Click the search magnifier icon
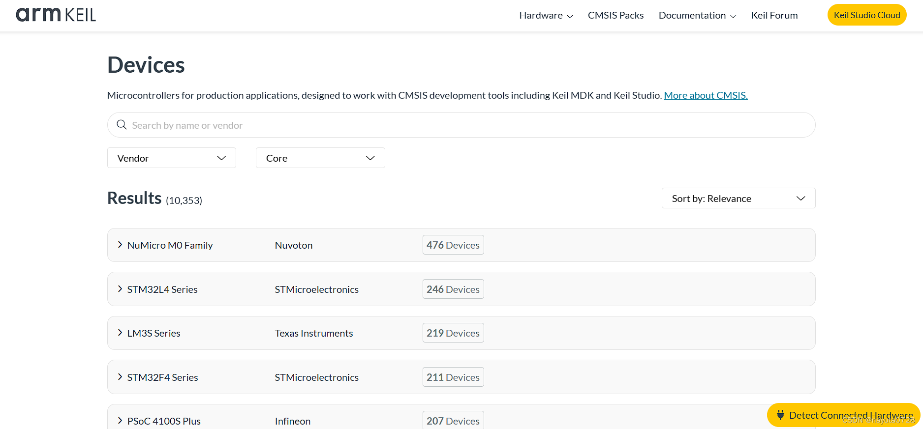This screenshot has height=429, width=923. [x=122, y=125]
